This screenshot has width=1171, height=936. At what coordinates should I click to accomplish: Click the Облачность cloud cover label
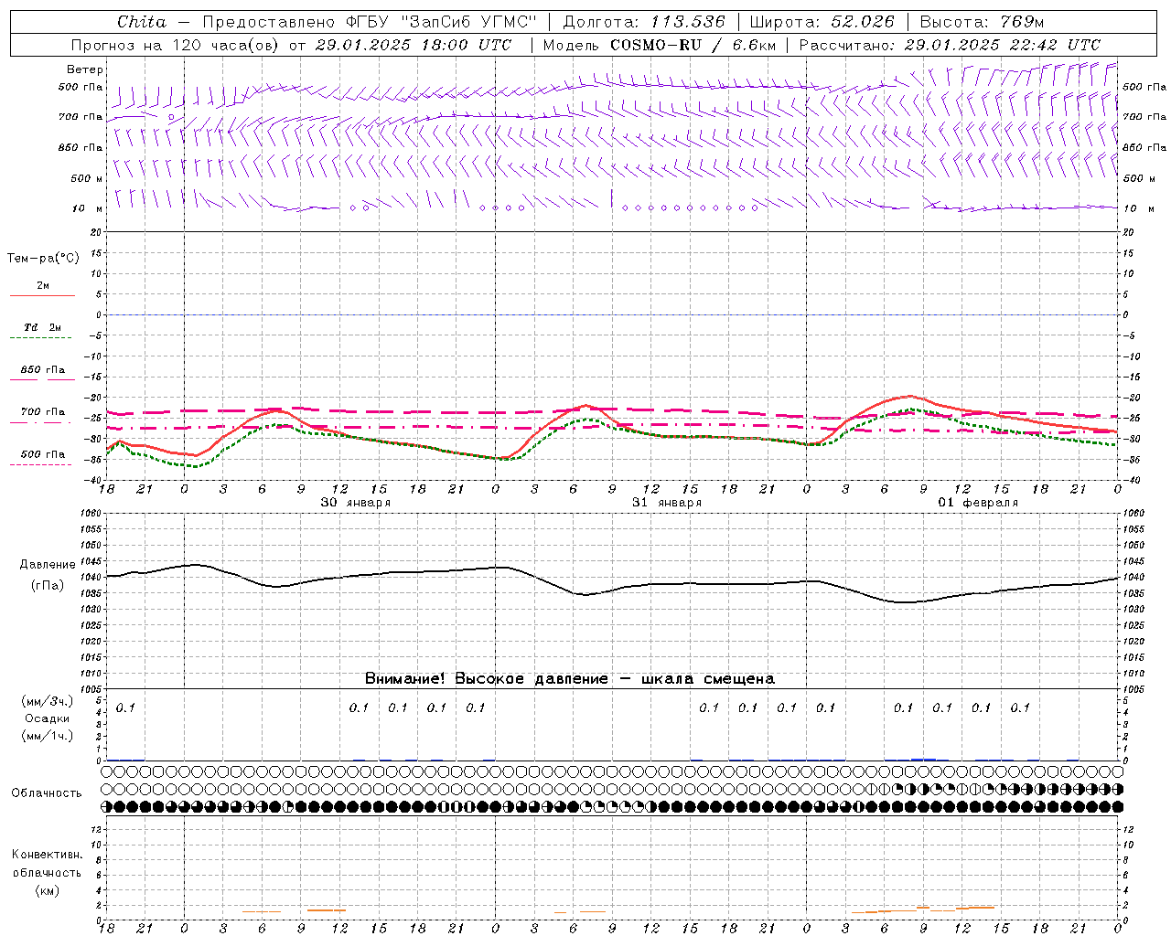pos(47,792)
